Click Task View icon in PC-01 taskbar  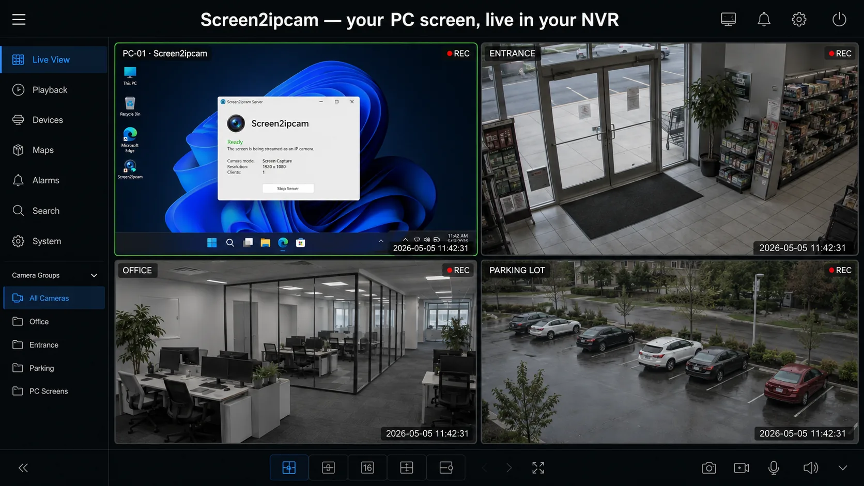tap(248, 243)
